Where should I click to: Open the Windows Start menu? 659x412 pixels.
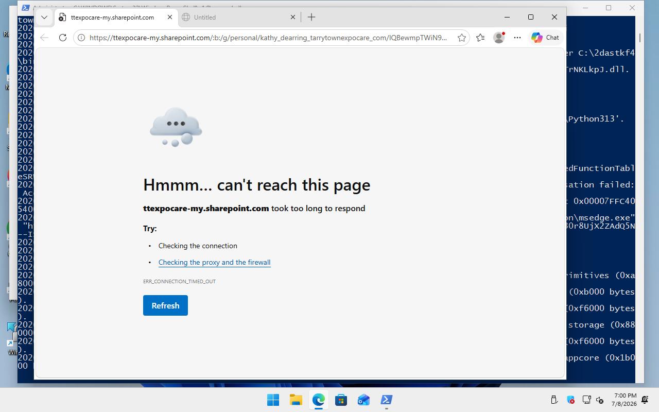(x=273, y=400)
